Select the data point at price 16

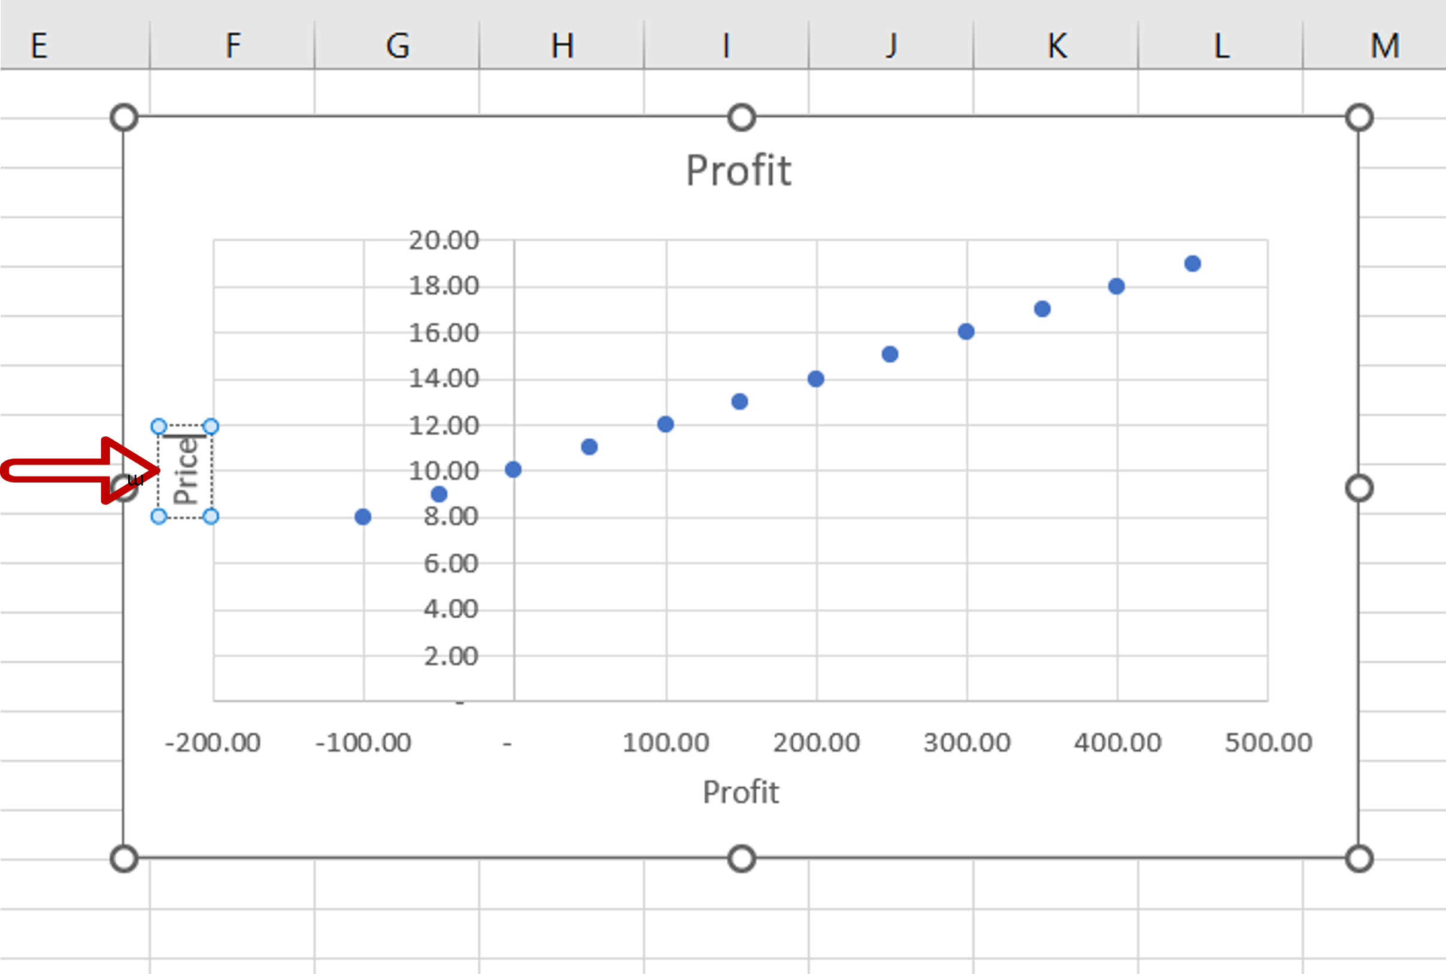click(x=966, y=332)
